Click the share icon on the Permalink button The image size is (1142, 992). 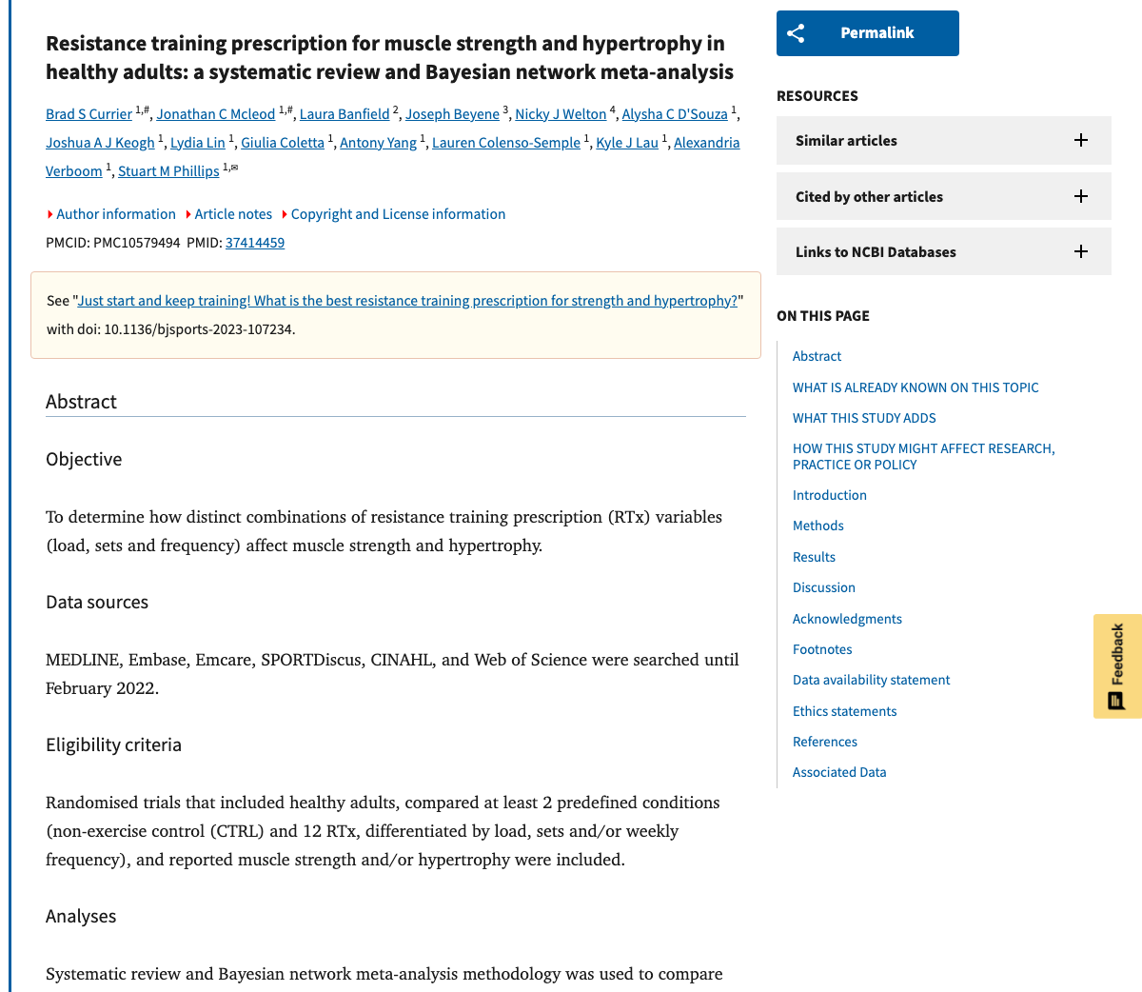click(x=797, y=32)
